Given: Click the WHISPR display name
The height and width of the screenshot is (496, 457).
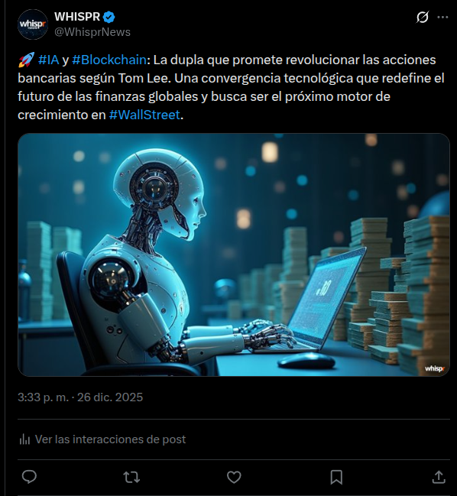Looking at the screenshot, I should [x=77, y=17].
